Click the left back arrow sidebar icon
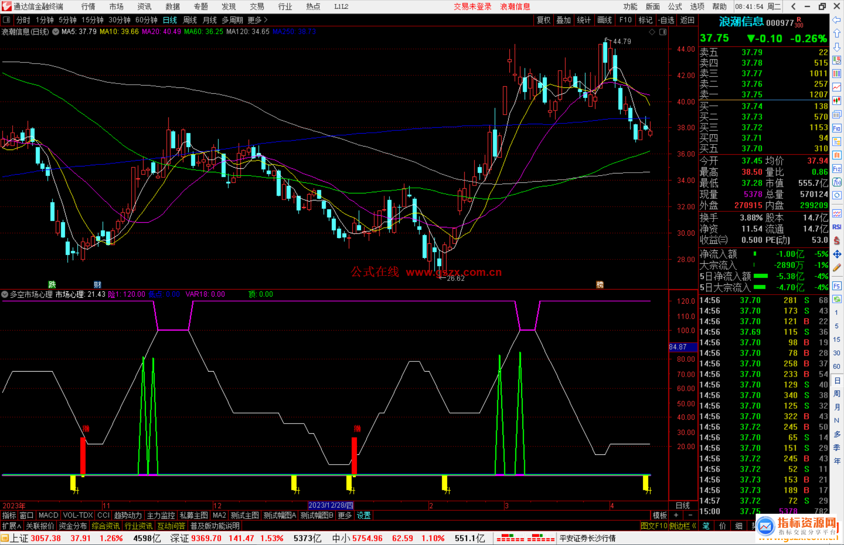The image size is (844, 545). [837, 20]
